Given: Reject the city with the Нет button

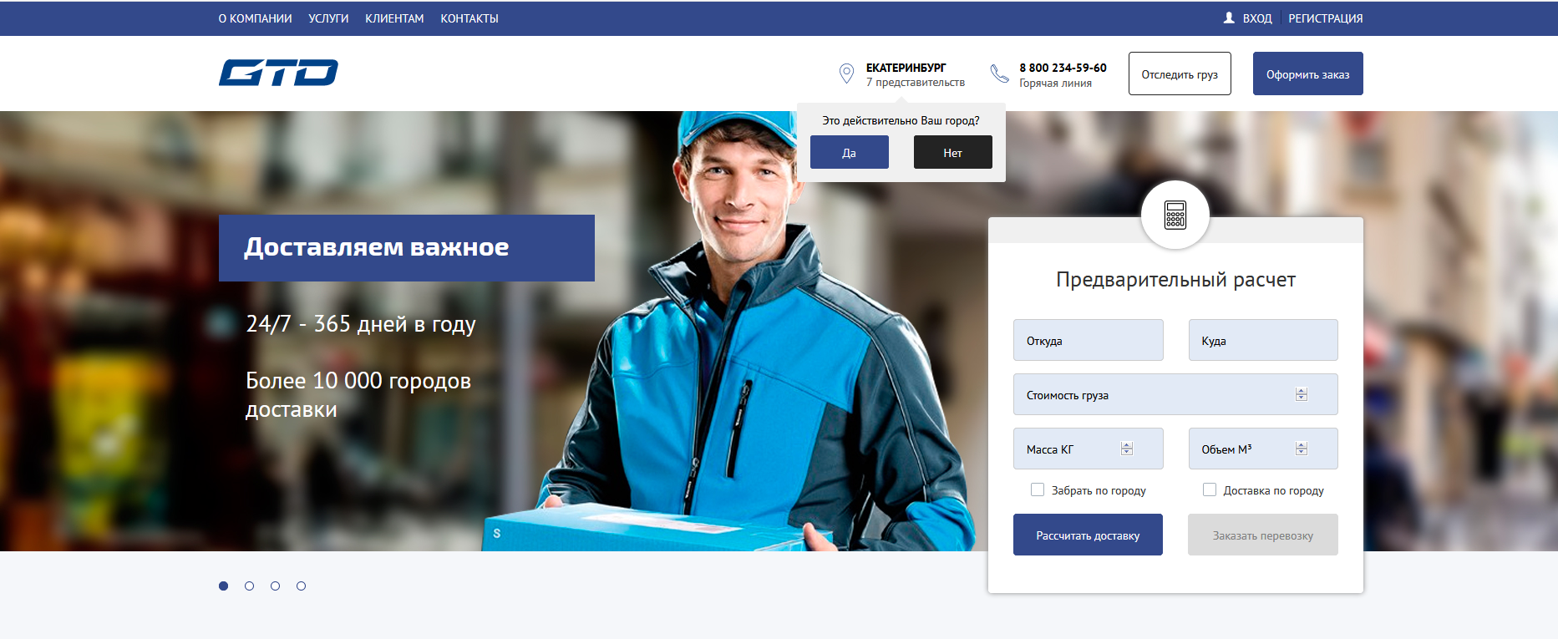Looking at the screenshot, I should [x=953, y=152].
